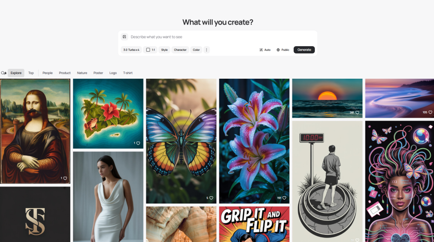Open the Color palette picker
The width and height of the screenshot is (434, 242).
(196, 50)
